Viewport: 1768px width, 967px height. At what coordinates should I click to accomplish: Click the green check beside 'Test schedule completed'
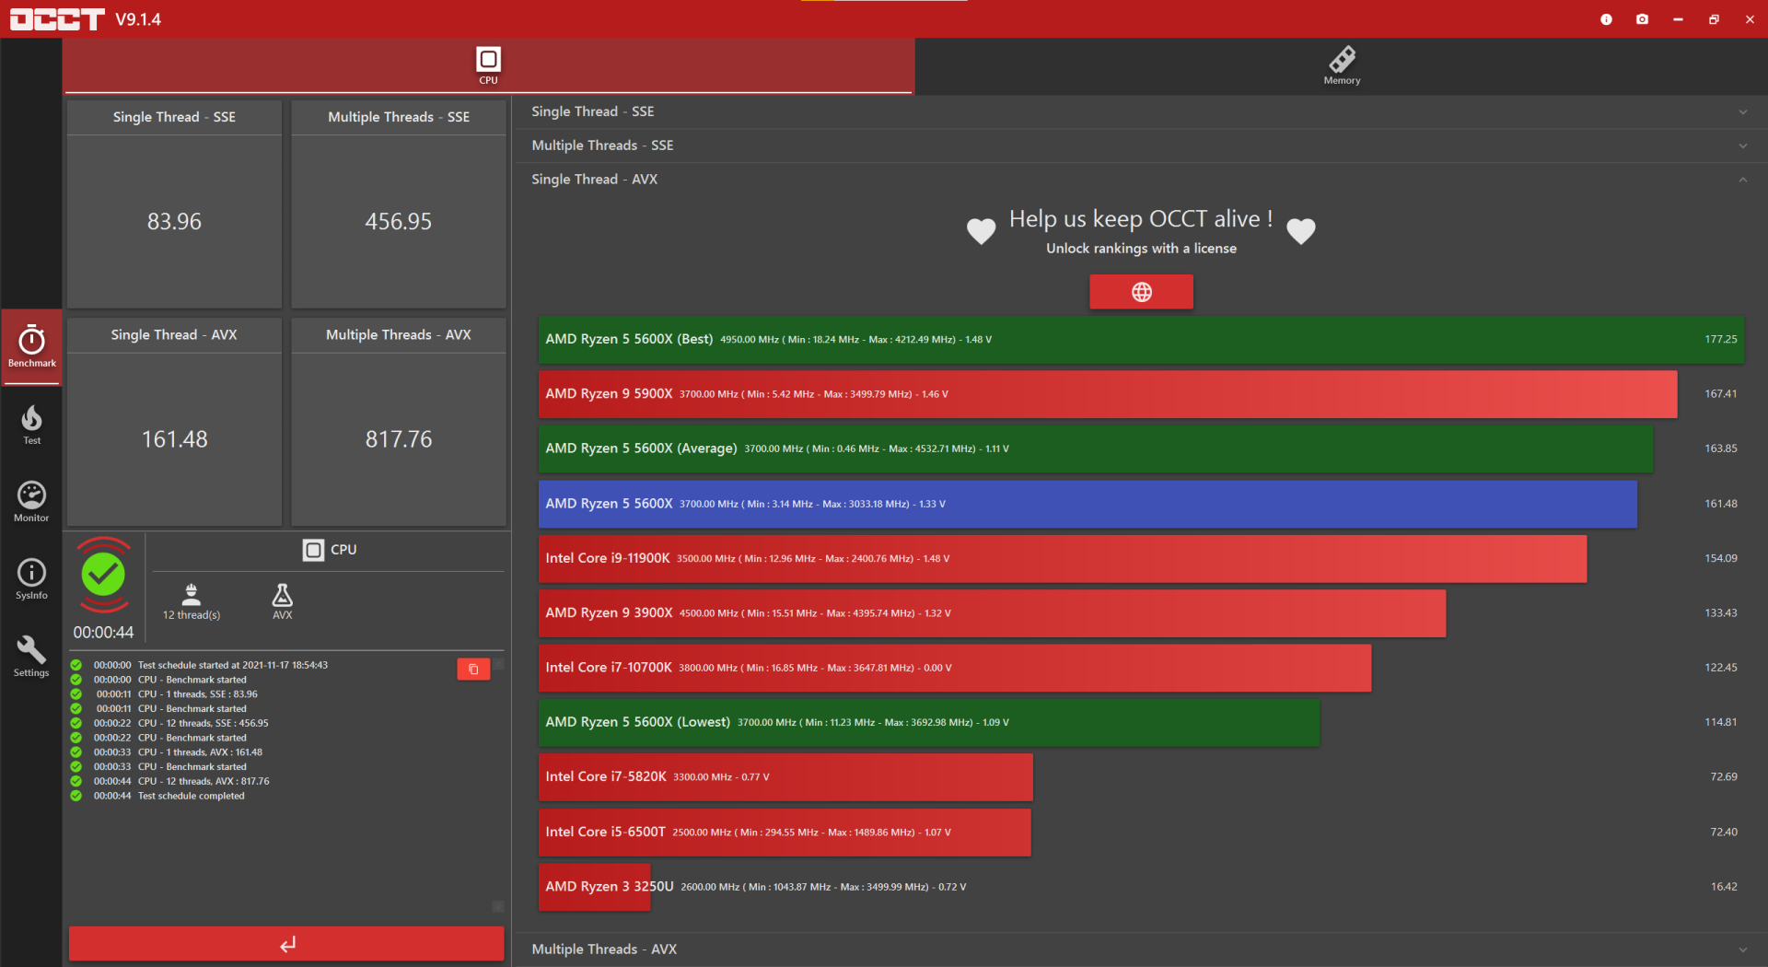click(x=76, y=796)
